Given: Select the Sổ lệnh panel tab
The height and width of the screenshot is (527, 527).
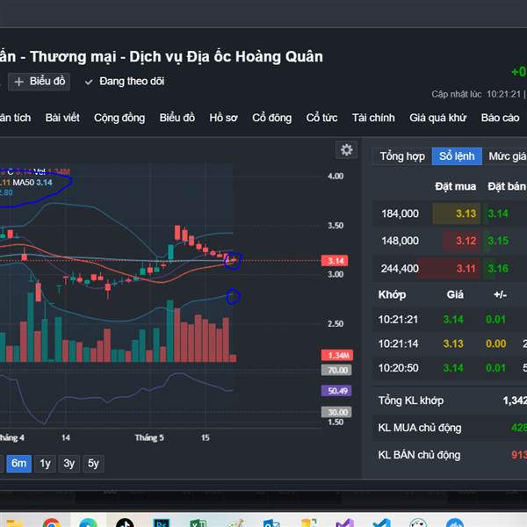Looking at the screenshot, I should (x=457, y=156).
